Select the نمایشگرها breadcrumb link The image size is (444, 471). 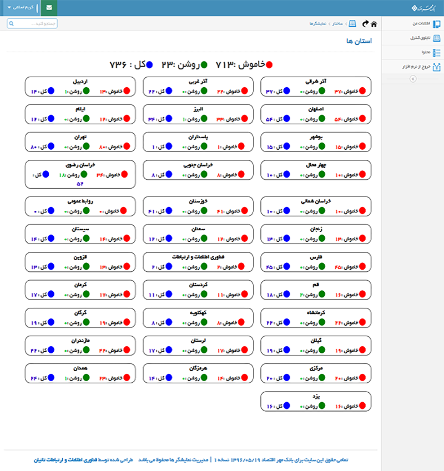(317, 24)
